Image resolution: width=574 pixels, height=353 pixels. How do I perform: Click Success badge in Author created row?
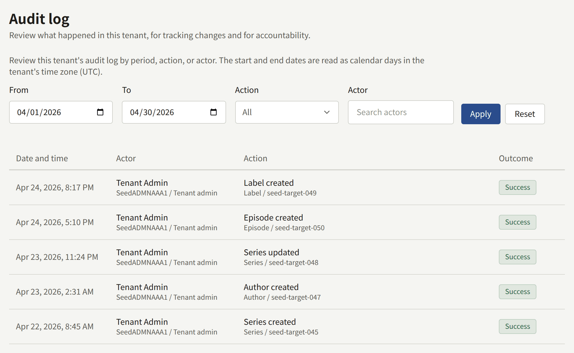[517, 292]
